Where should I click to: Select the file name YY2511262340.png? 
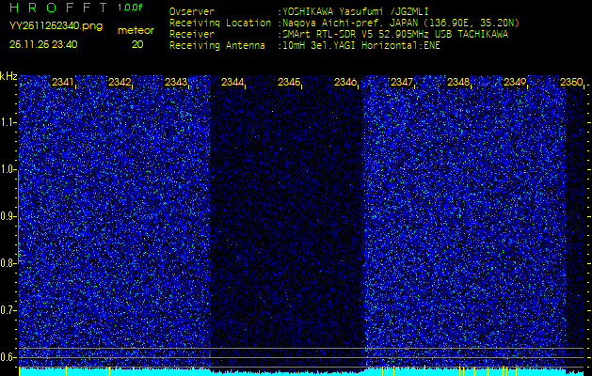[56, 26]
